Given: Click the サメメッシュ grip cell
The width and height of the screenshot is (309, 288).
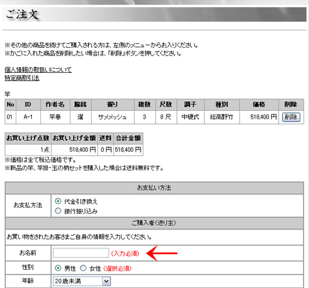Looking at the screenshot, I should click(112, 117).
